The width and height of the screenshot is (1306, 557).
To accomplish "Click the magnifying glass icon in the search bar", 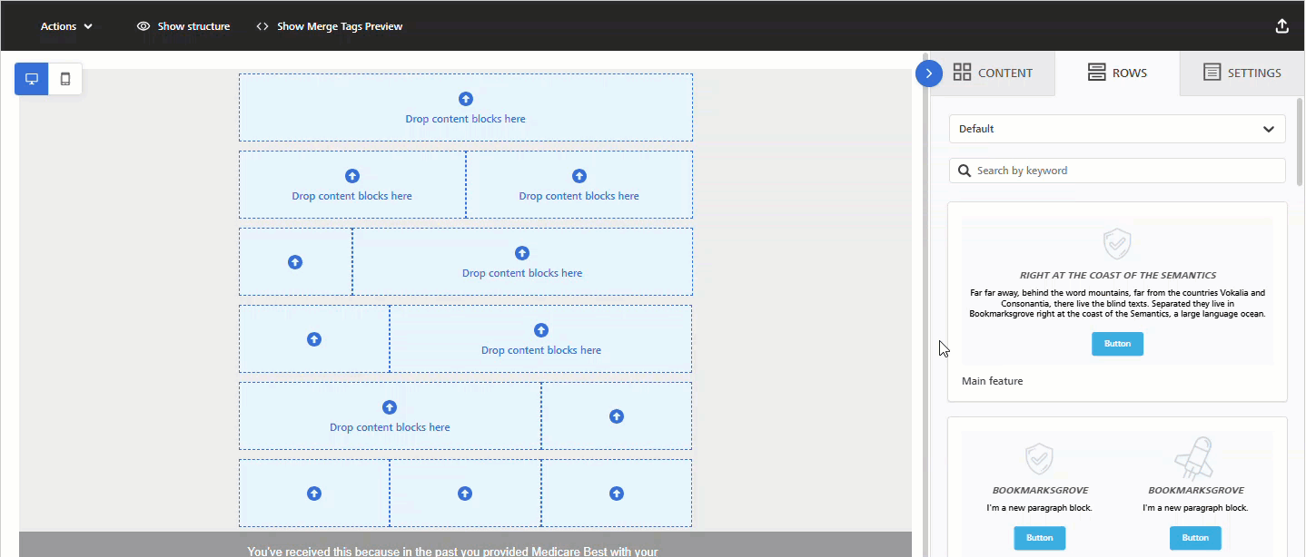I will [x=965, y=170].
